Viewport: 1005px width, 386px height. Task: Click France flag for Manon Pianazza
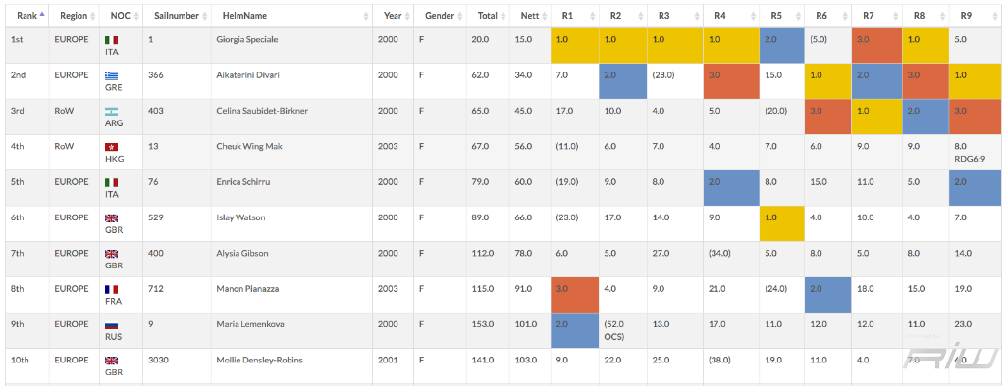111,289
